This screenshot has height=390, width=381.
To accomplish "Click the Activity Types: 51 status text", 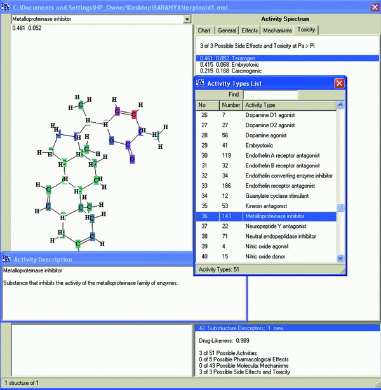I will click(218, 269).
